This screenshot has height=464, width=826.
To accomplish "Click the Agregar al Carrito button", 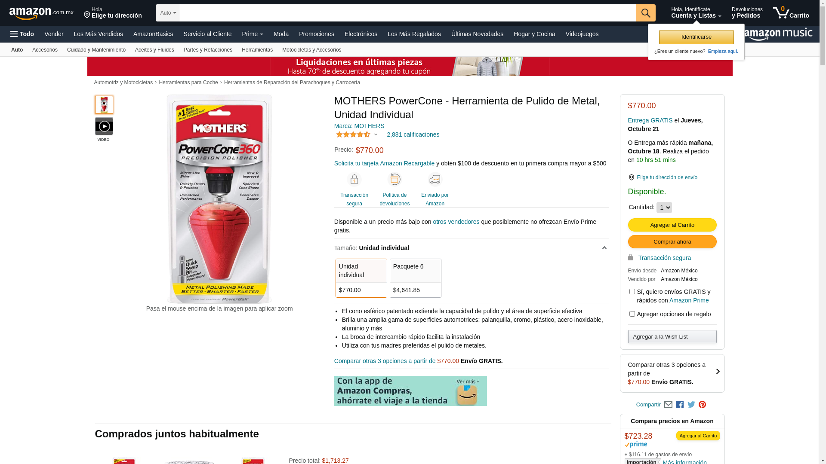I will pyautogui.click(x=672, y=225).
